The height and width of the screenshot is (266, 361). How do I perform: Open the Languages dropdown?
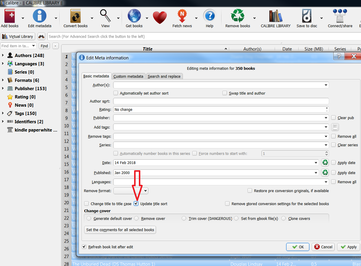326,182
